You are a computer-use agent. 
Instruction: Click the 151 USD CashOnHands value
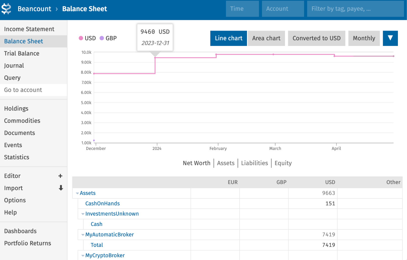tap(330, 203)
